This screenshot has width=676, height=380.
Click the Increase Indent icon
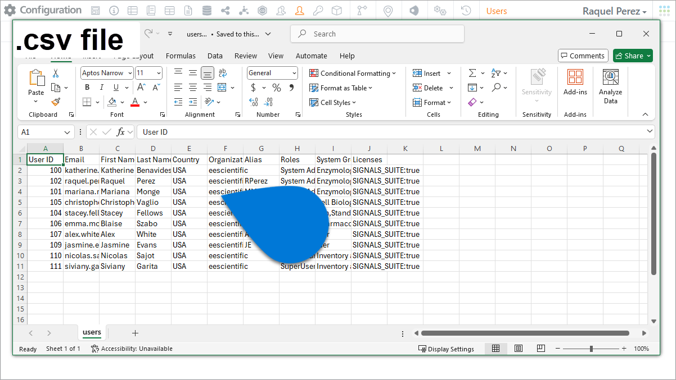pos(193,102)
